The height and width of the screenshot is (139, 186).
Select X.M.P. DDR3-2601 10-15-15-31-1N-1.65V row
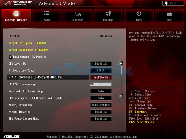pos(48,77)
